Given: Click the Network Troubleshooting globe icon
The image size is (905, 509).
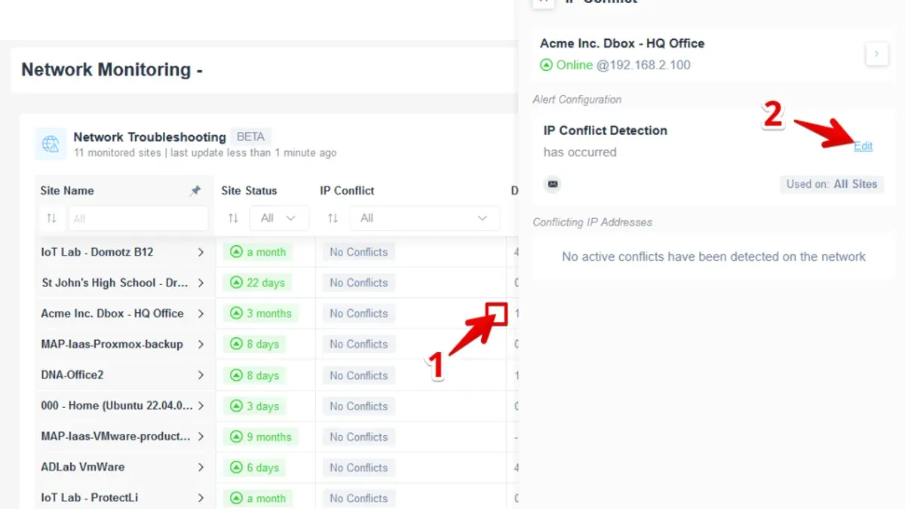Looking at the screenshot, I should pyautogui.click(x=51, y=144).
